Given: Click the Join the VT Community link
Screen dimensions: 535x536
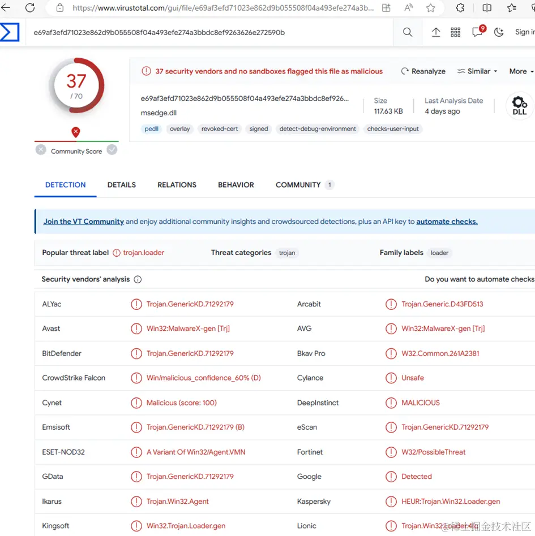Looking at the screenshot, I should tap(84, 222).
